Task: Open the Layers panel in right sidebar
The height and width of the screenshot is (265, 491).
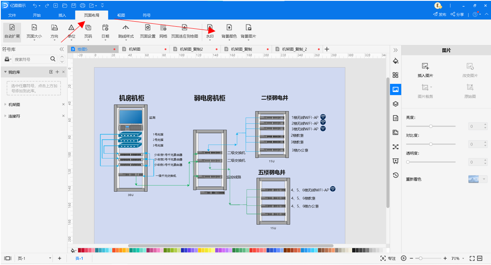Action: 396,104
